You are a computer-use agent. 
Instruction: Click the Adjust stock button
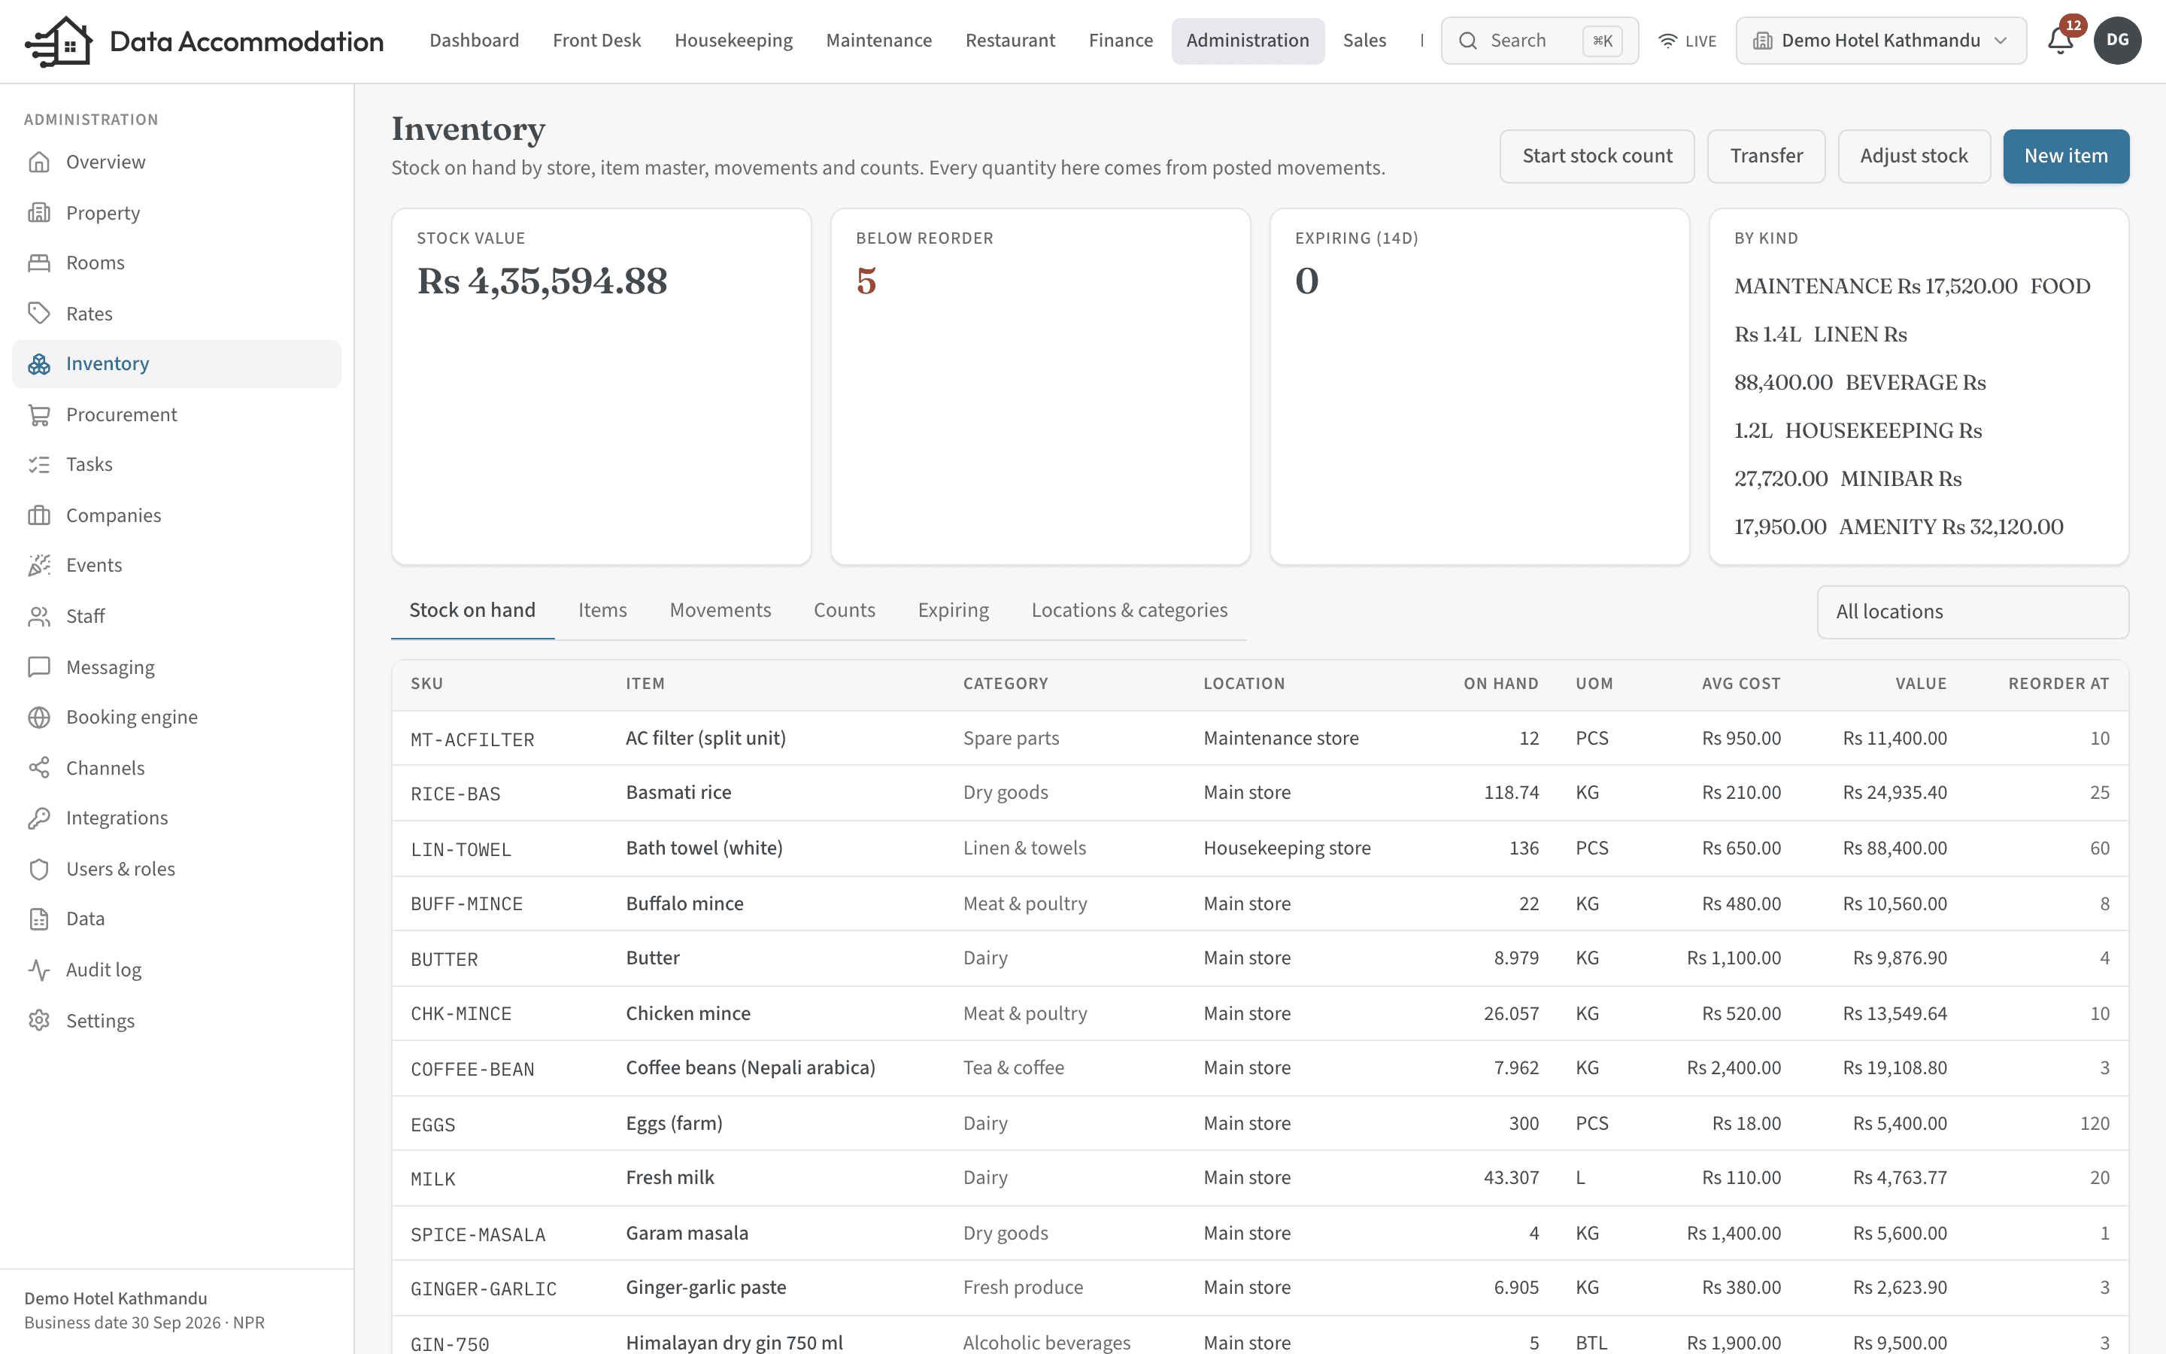pyautogui.click(x=1913, y=156)
